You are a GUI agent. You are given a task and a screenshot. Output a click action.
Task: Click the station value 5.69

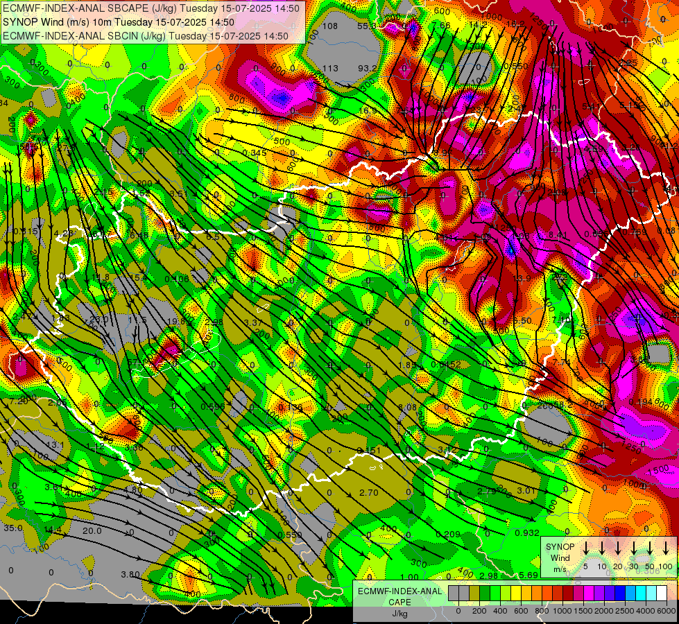coord(528,575)
